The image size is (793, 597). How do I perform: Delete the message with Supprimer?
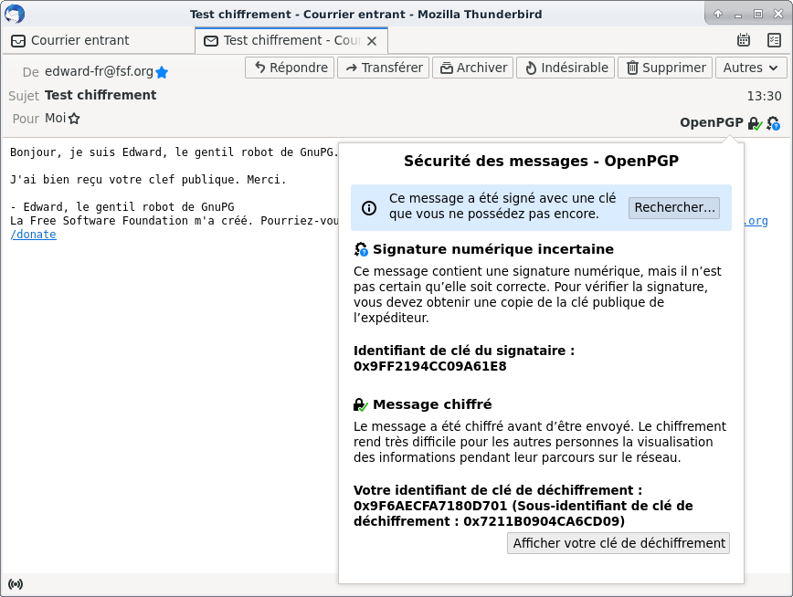pos(665,68)
